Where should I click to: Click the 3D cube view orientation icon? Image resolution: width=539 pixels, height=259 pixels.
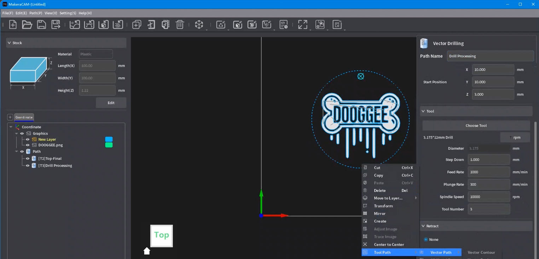click(x=199, y=25)
